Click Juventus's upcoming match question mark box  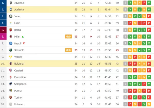pyautogui.click(x=125, y=3)
